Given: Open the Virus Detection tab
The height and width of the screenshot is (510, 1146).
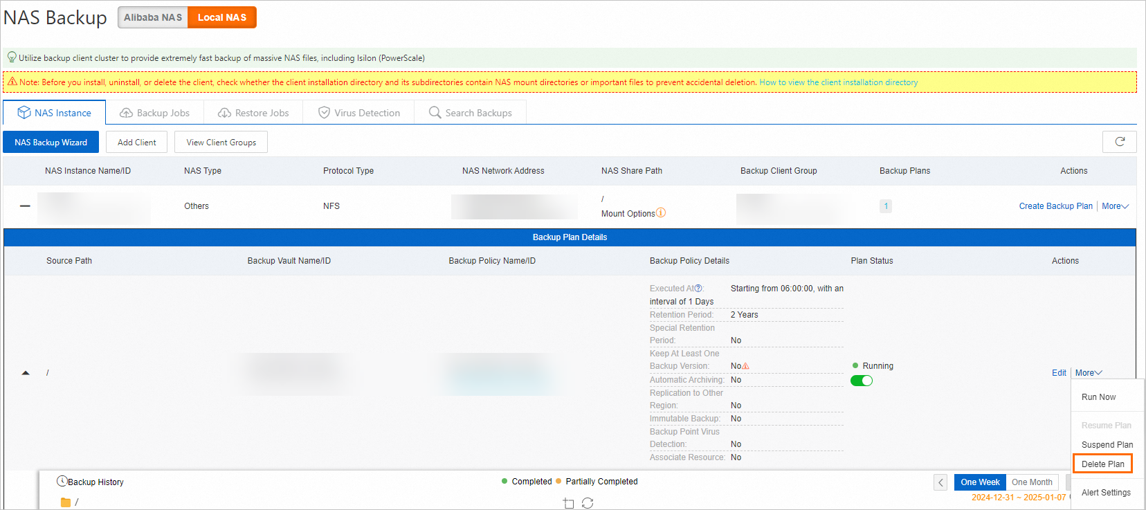Looking at the screenshot, I should point(358,113).
